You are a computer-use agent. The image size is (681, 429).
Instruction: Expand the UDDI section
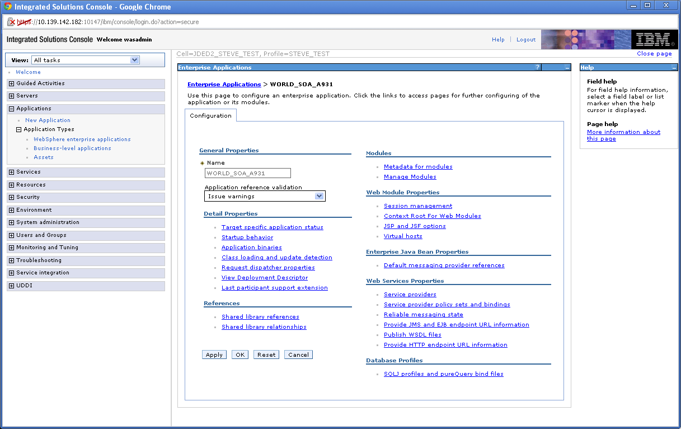12,286
